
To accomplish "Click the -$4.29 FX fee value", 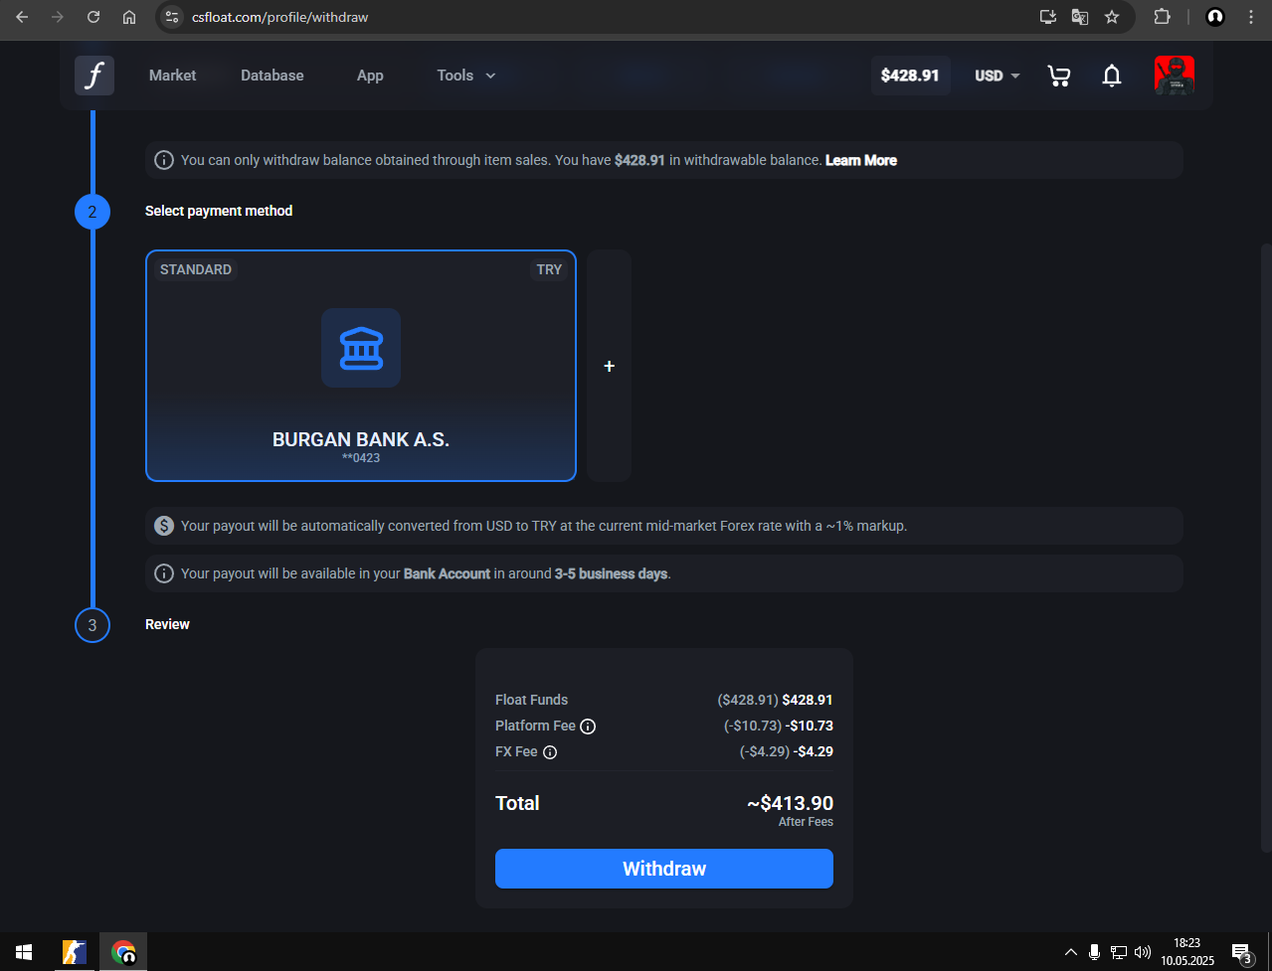I will click(816, 751).
